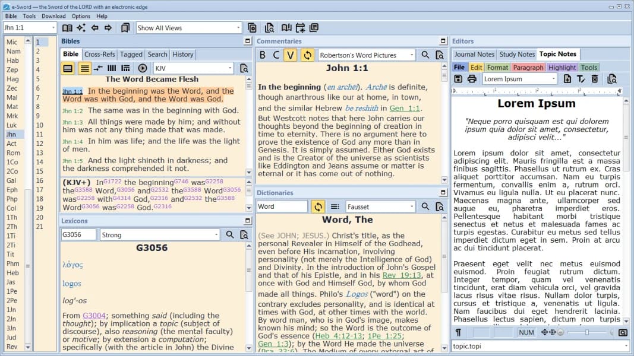
Task: Open the Strong lexicon dropdown
Action: click(x=216, y=234)
